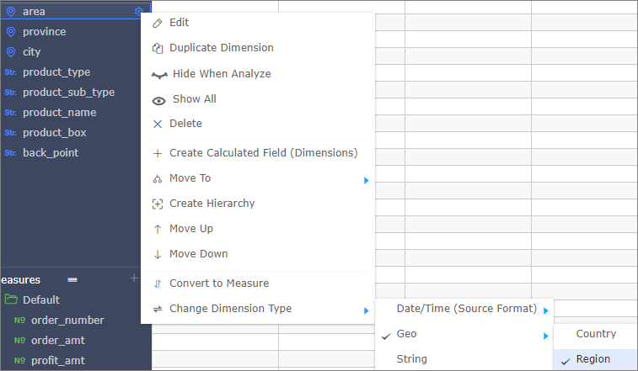
Task: Click the green Default folder icon
Action: pos(11,299)
